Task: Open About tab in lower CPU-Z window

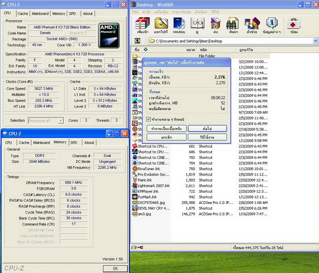Action: tap(89, 143)
